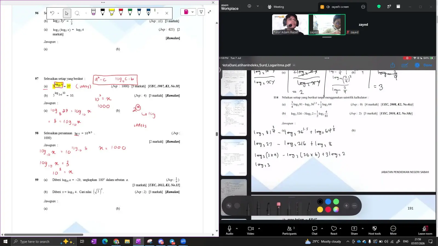Click OneNote vertical scrollbar thumb
This screenshot has width=438, height=246.
point(217,134)
